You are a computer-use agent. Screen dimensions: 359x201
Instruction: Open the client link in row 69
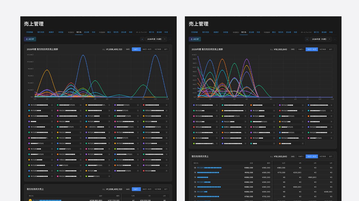209,168
